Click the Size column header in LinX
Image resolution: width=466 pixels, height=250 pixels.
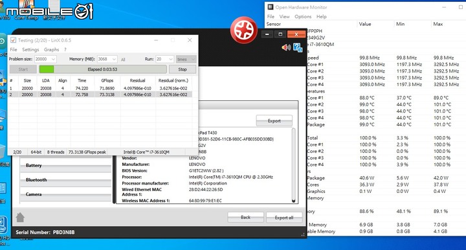coord(27,80)
